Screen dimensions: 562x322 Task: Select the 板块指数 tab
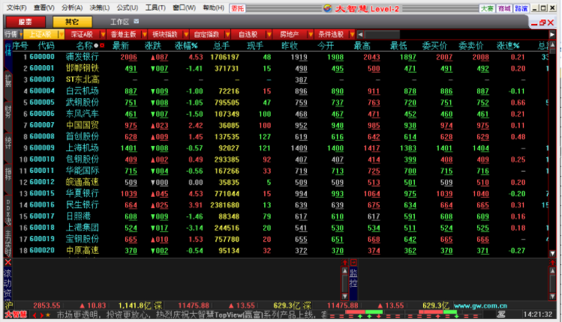(x=165, y=34)
